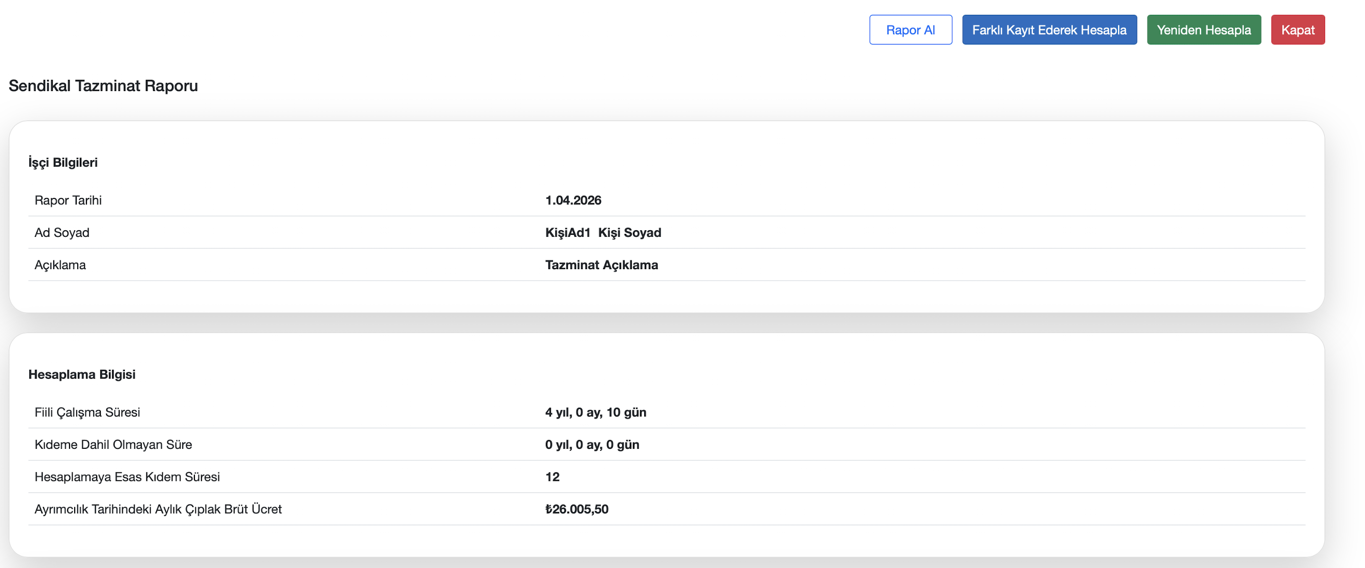This screenshot has width=1365, height=568.
Task: Click the Rapor Al button
Action: [910, 30]
